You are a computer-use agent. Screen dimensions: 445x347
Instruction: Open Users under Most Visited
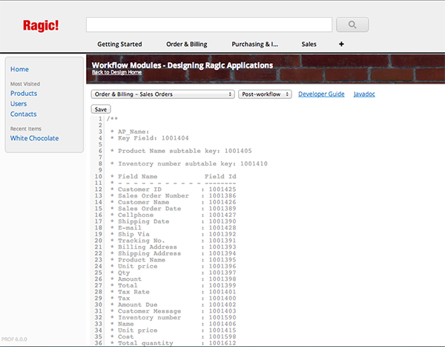19,104
